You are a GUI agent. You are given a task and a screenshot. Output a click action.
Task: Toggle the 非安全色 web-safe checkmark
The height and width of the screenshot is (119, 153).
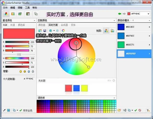pyautogui.click(x=21, y=110)
